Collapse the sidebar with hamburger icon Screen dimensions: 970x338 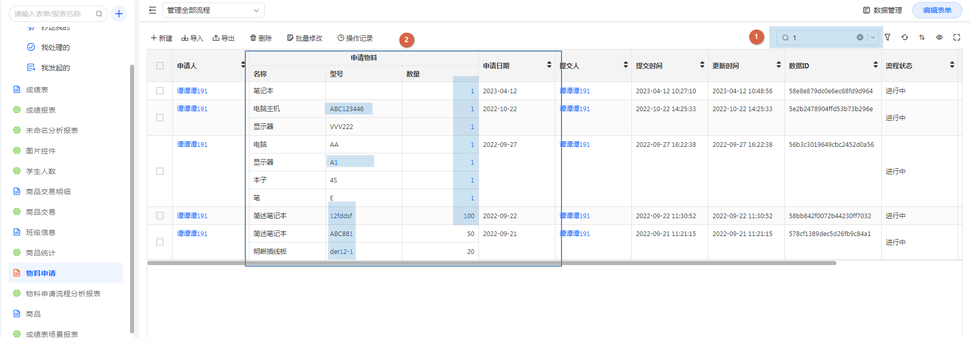point(152,10)
